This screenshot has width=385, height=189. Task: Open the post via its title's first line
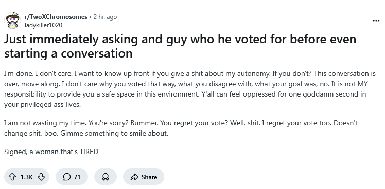pos(180,39)
